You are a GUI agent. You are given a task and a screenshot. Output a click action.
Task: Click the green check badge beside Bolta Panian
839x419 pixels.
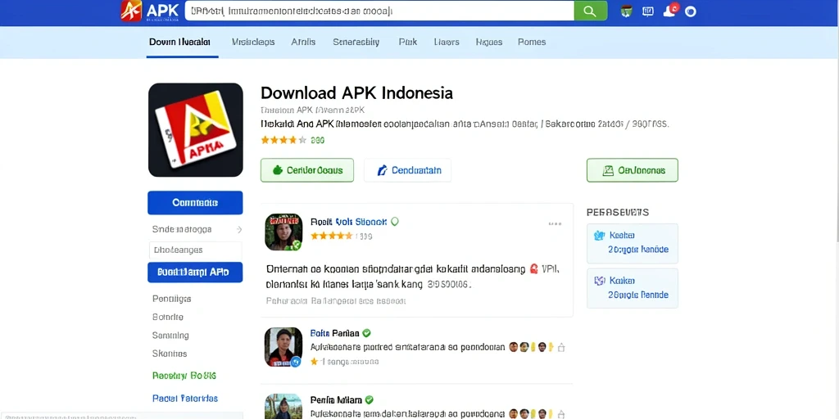coord(366,333)
